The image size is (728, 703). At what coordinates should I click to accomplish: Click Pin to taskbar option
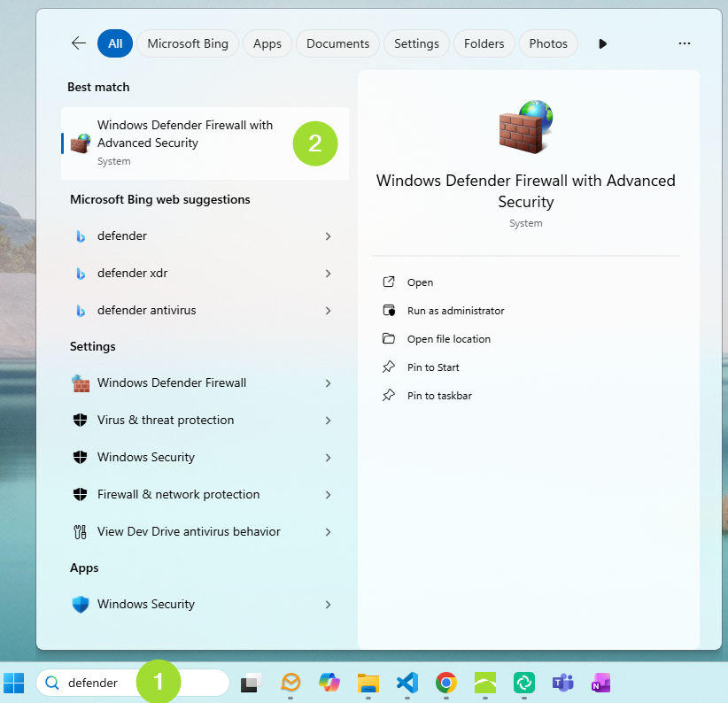439,396
